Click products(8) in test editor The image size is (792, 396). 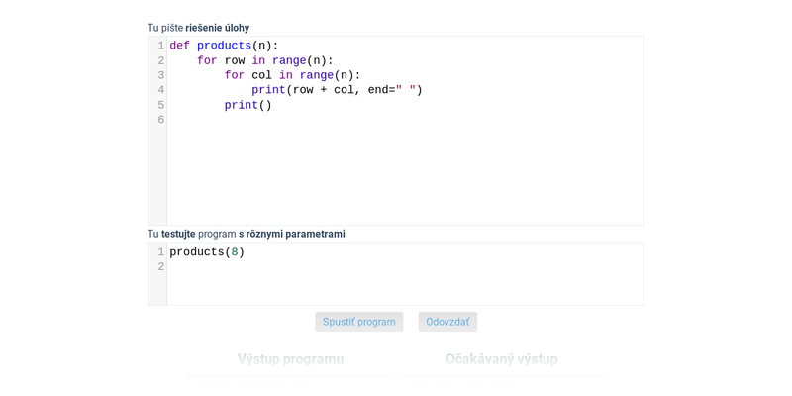207,252
